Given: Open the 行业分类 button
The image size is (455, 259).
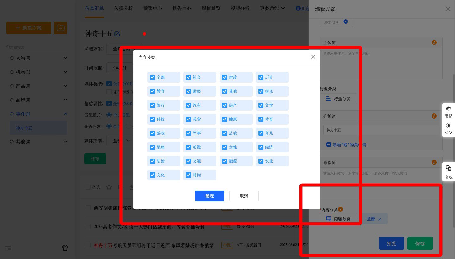Looking at the screenshot, I should (x=338, y=99).
